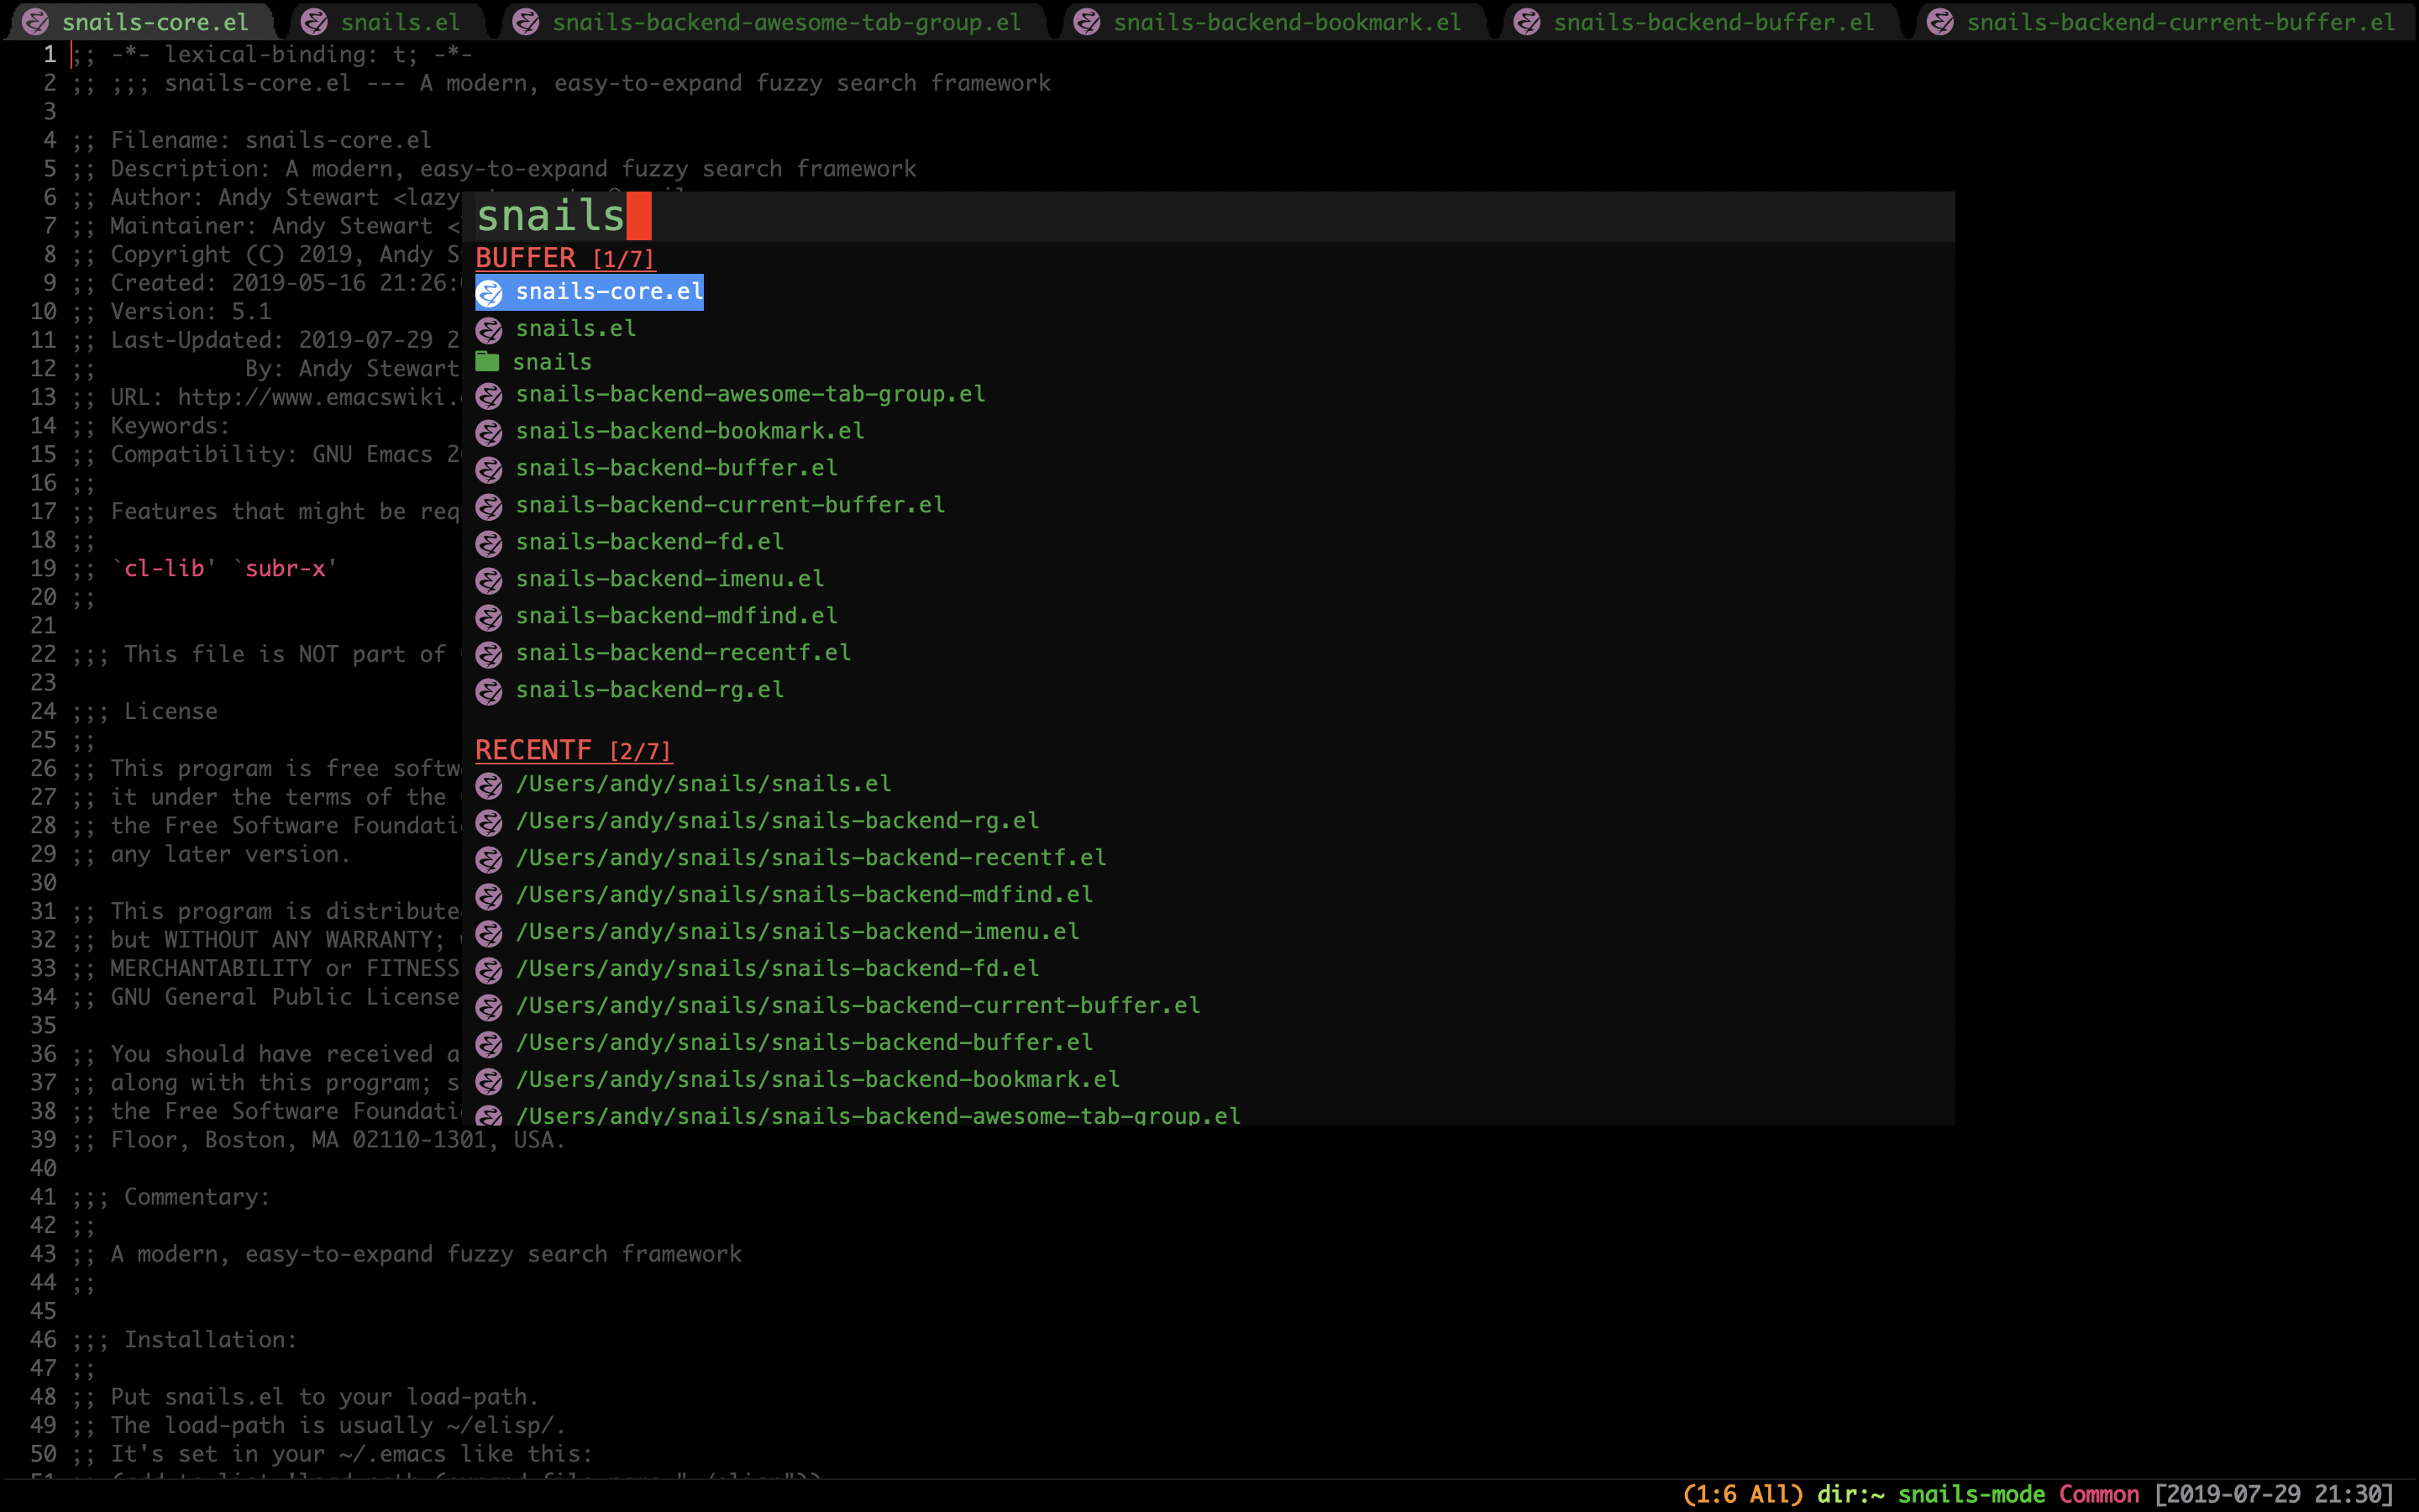Click the icon beside the snails-backend-mdfind.el recentf entry

[x=489, y=896]
